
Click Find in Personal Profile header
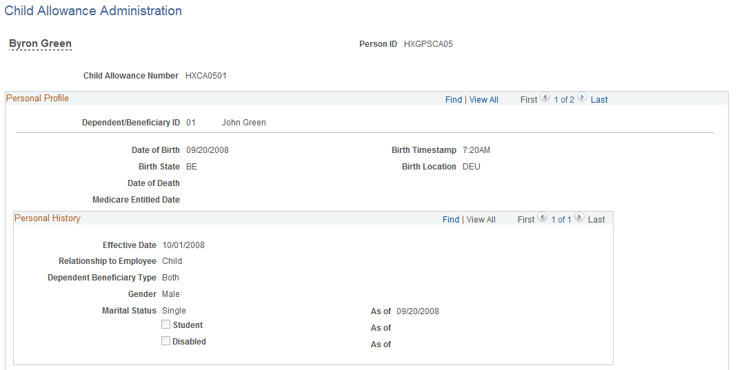point(454,99)
